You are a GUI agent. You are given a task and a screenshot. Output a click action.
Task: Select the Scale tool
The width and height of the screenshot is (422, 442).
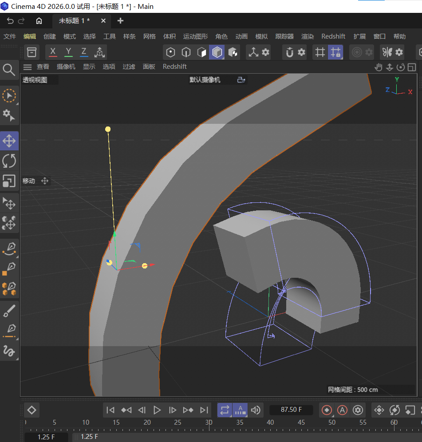[x=9, y=181]
